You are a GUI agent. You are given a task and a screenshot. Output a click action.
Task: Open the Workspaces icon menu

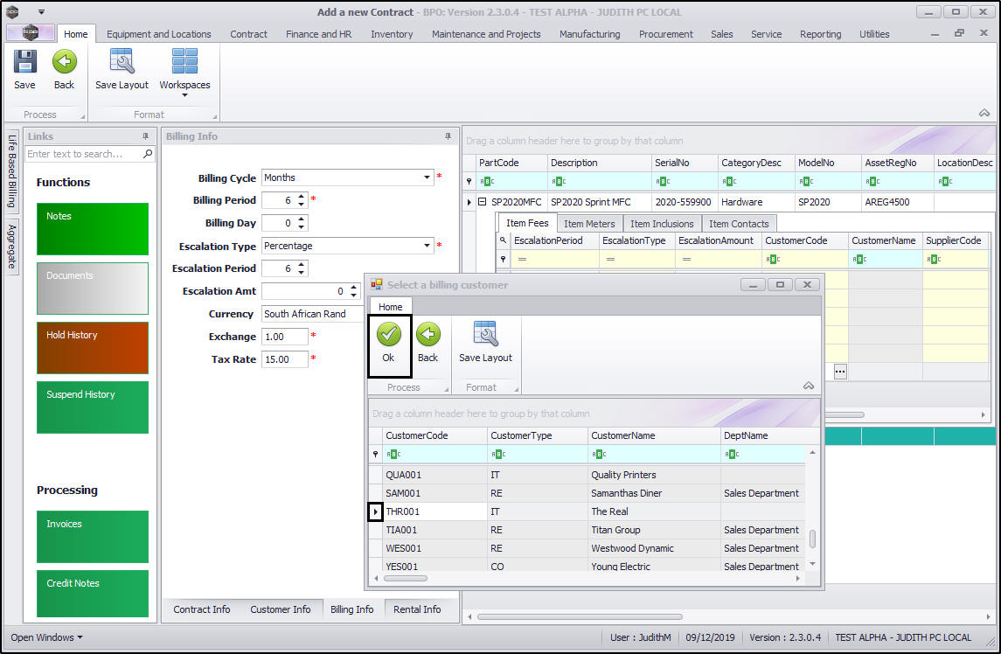(x=184, y=69)
